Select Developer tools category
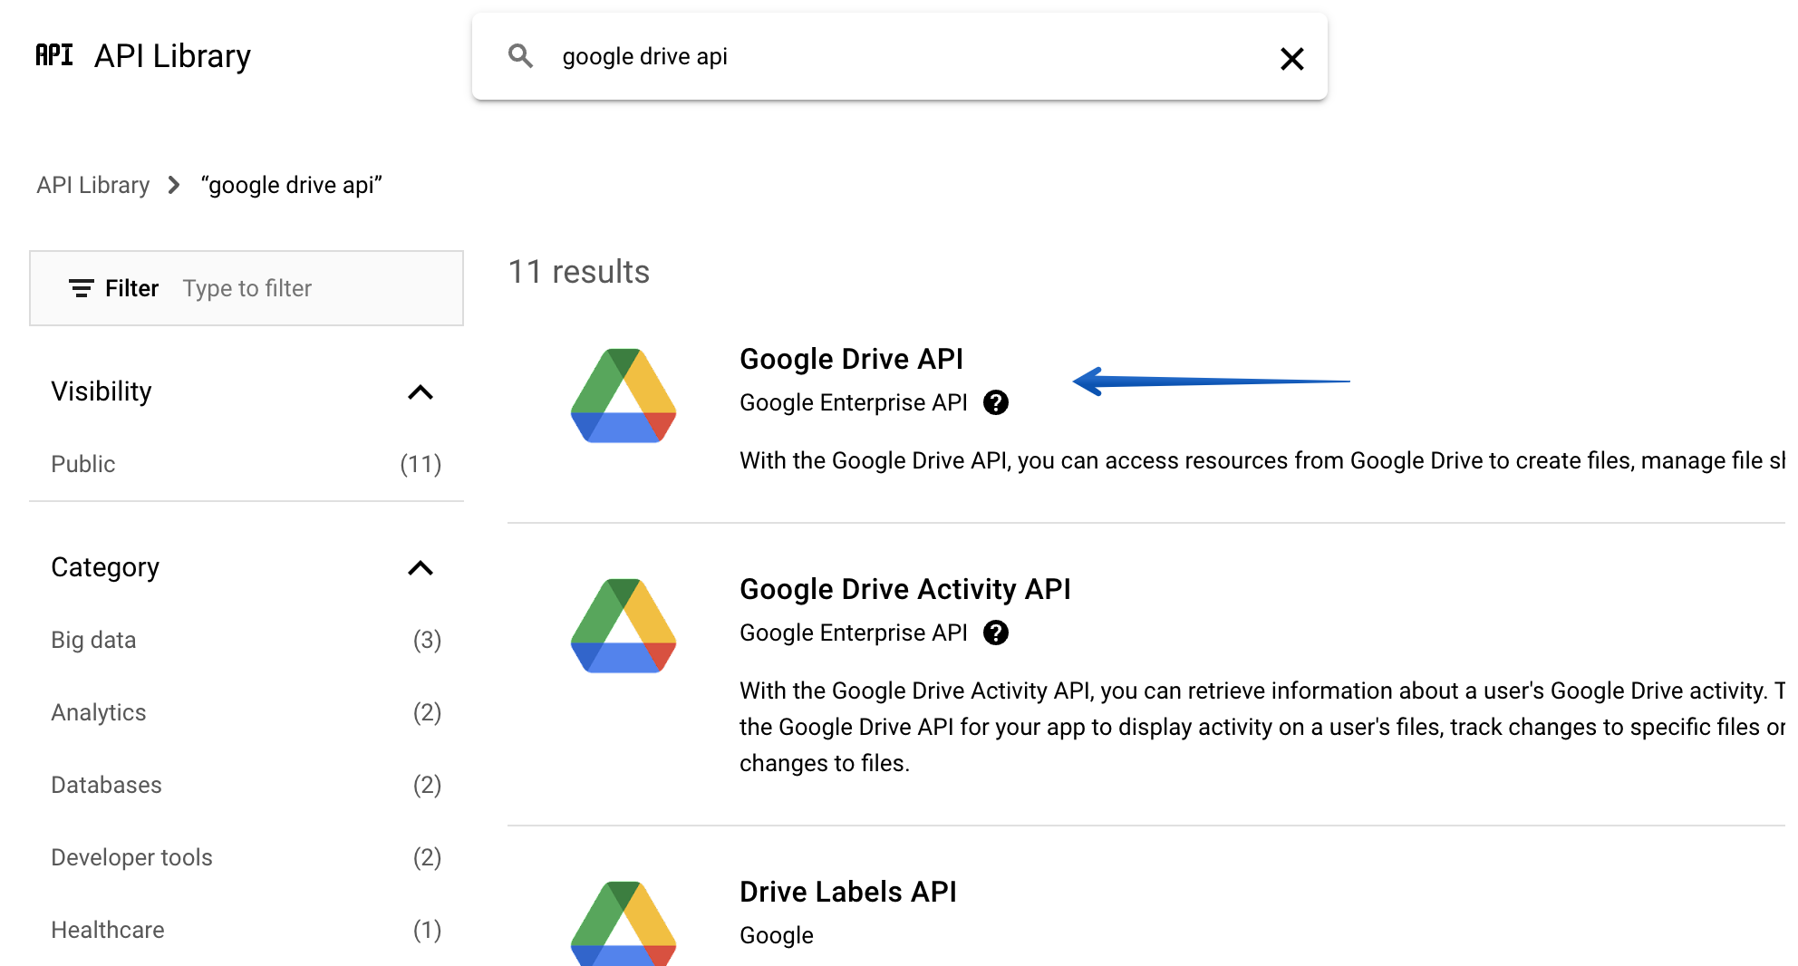 131,857
